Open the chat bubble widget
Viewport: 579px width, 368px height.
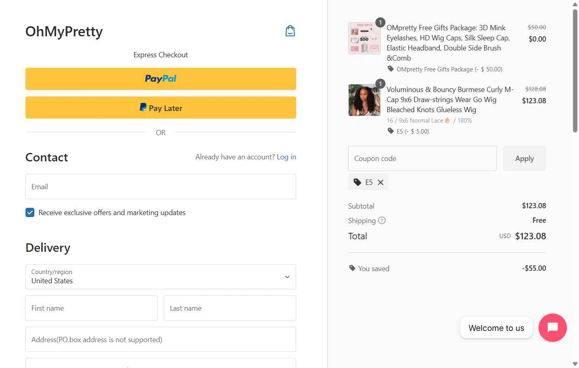pyautogui.click(x=553, y=328)
